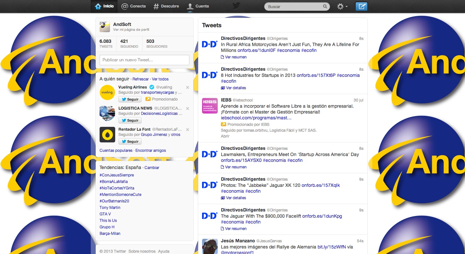Follow LOGISTICA NEWS account

coord(130,120)
